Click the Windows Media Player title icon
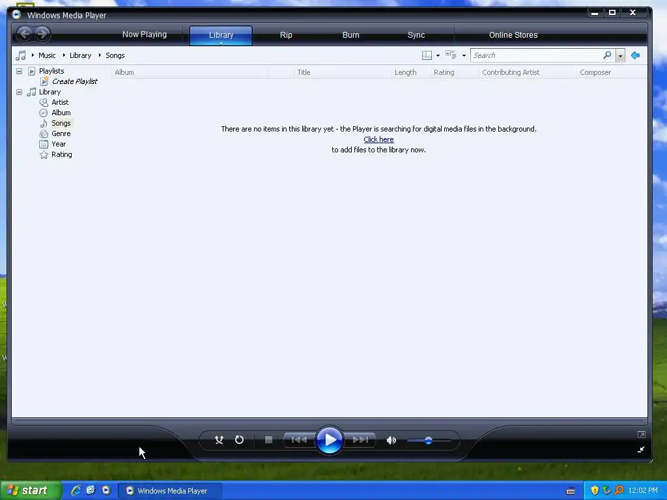The image size is (667, 500). point(16,15)
